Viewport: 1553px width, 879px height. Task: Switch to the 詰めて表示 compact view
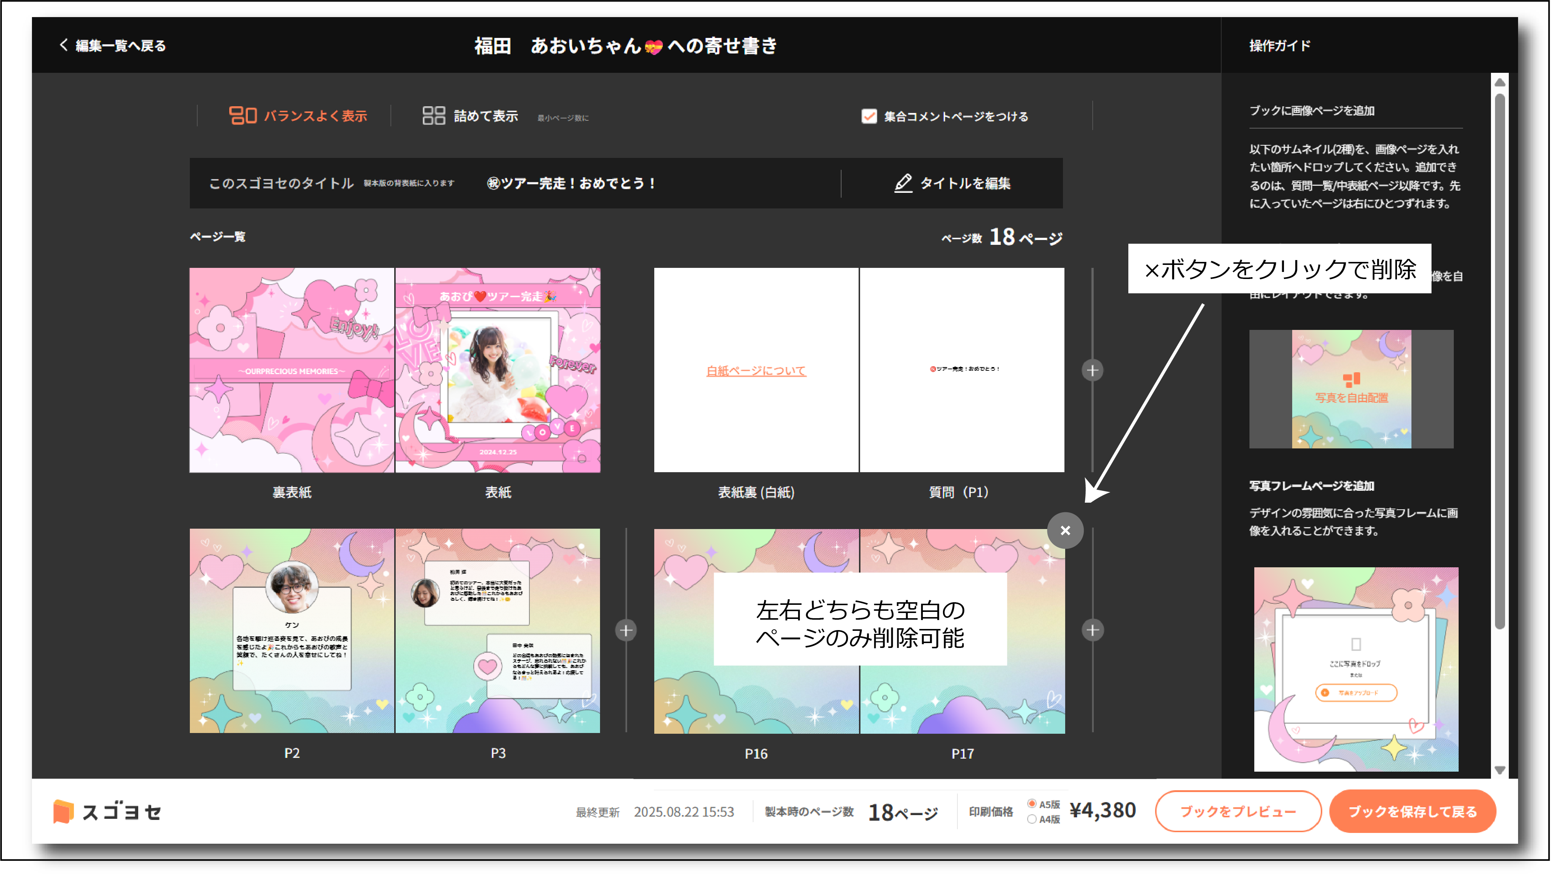470,116
